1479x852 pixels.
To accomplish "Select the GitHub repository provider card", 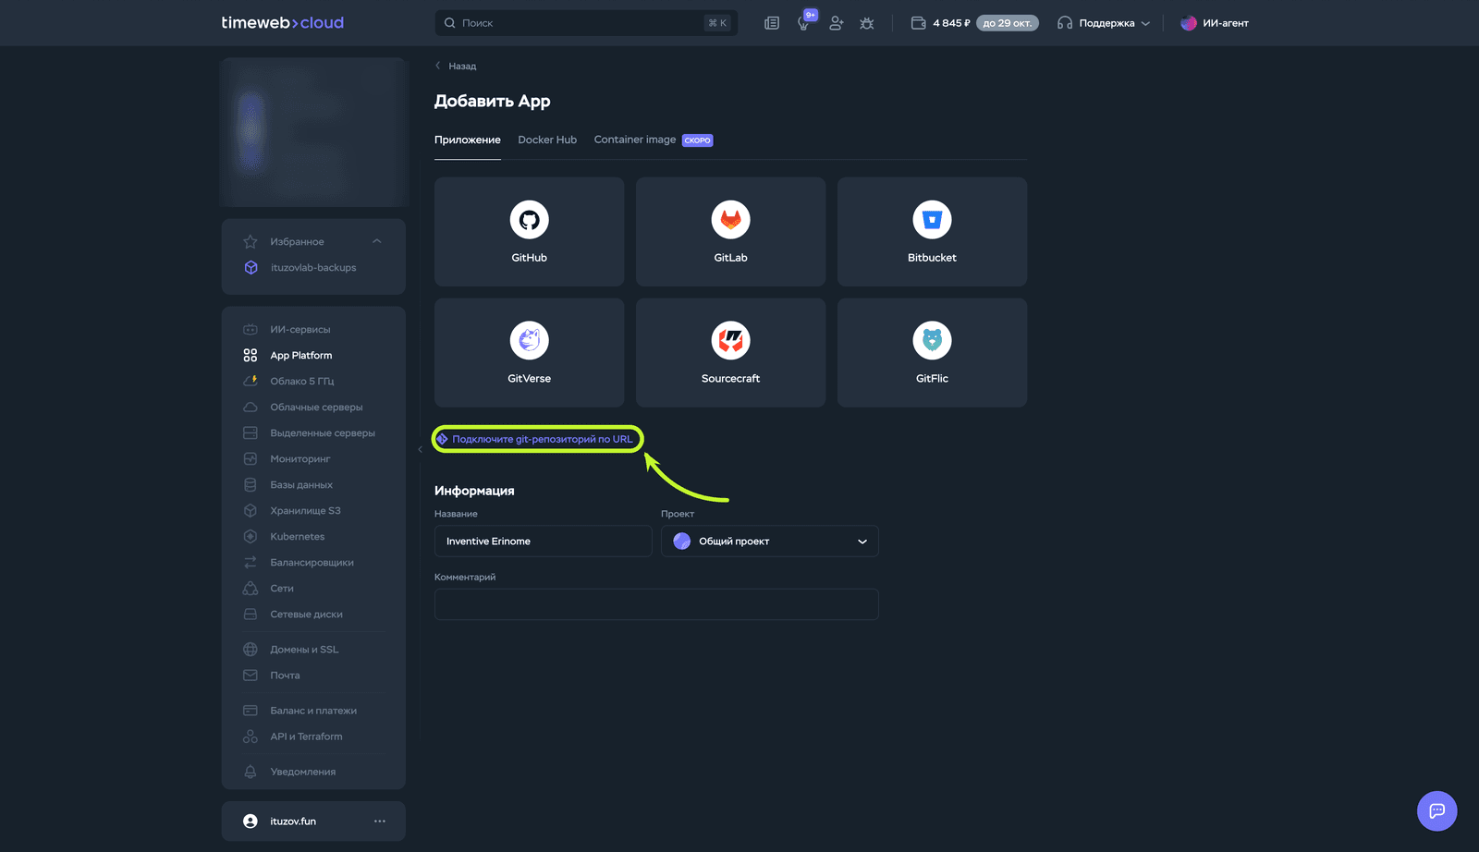I will (x=529, y=231).
